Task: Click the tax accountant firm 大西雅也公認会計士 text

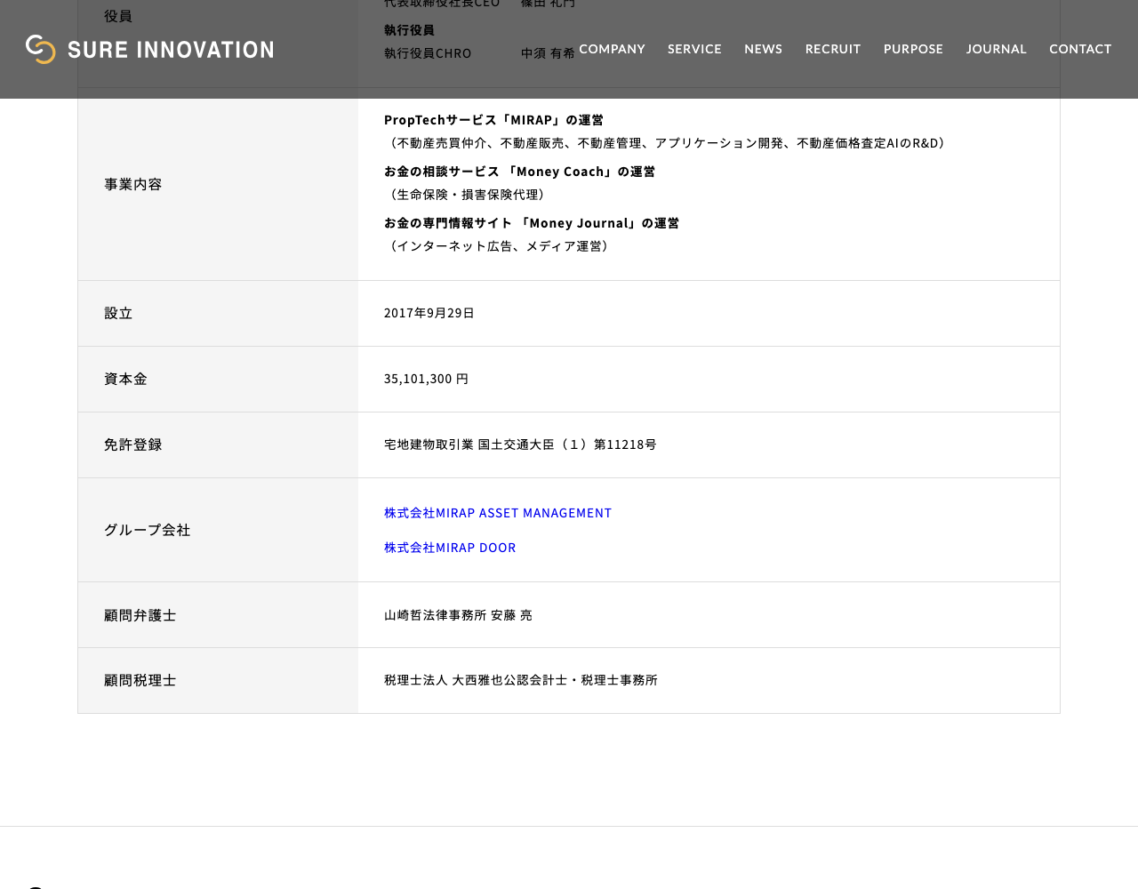Action: click(x=509, y=680)
